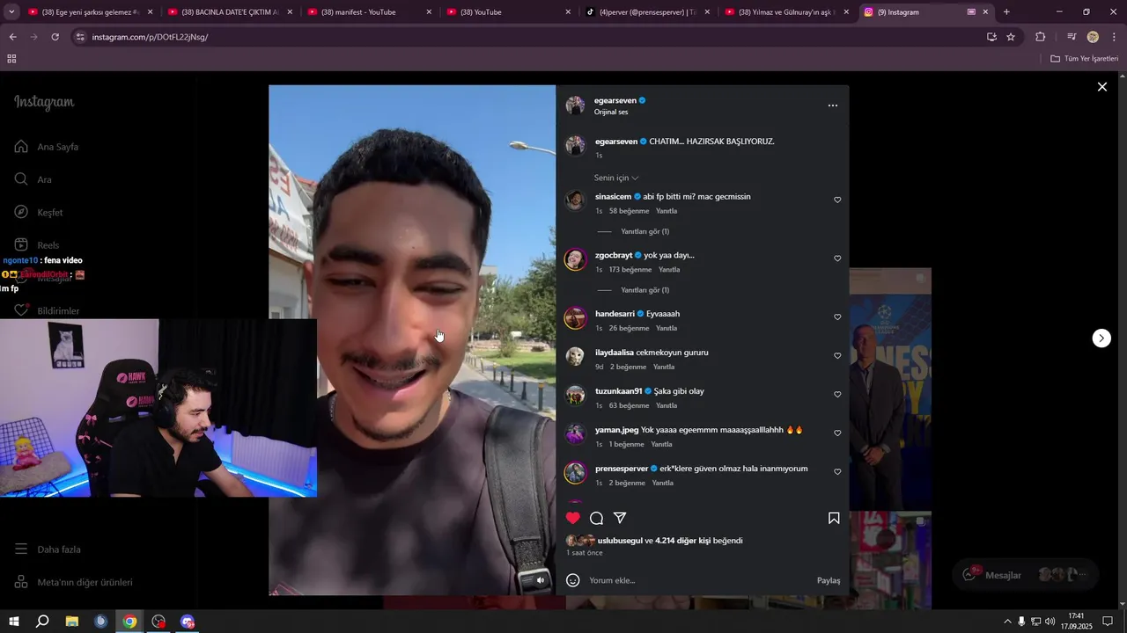Screen dimensions: 1127x633
Task: Reload the Instagram page
Action: pos(55,37)
